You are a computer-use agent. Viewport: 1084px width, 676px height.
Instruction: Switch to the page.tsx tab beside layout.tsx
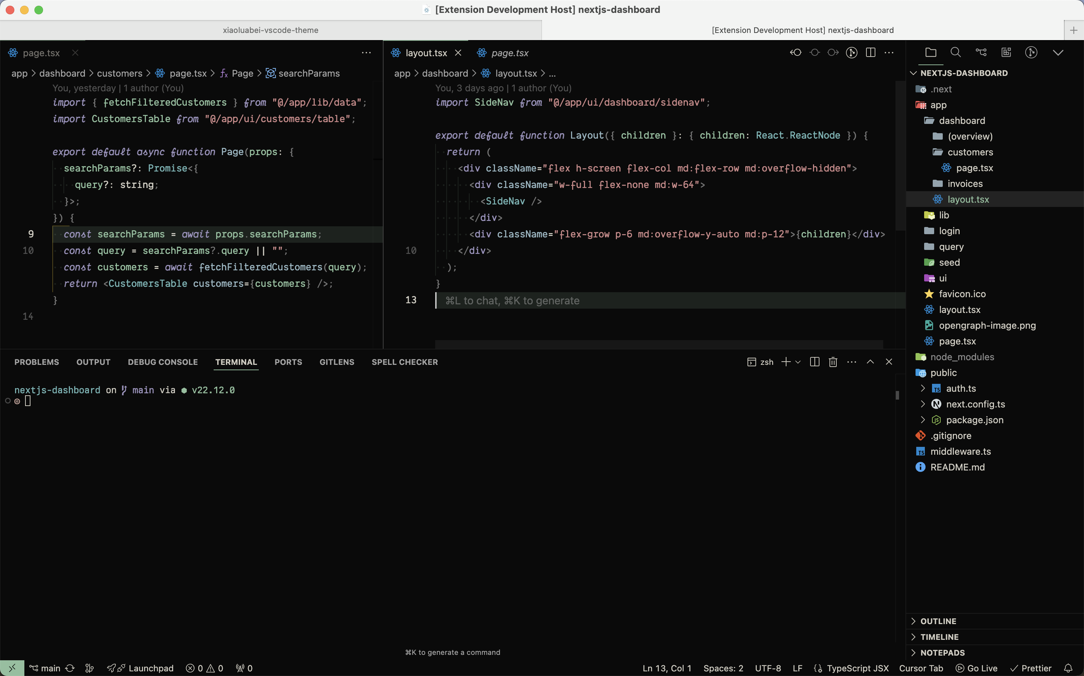tap(509, 53)
